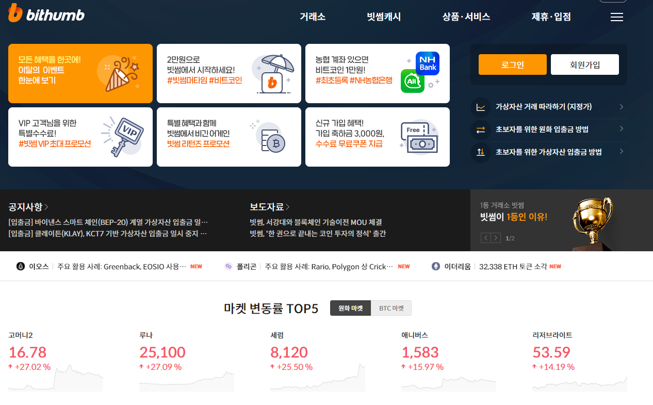Select the 리저브라이트 price 53.59
This screenshot has height=405, width=653.
(x=551, y=352)
